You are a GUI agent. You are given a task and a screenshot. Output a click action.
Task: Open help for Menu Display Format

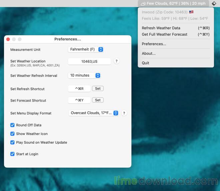coord(124,113)
